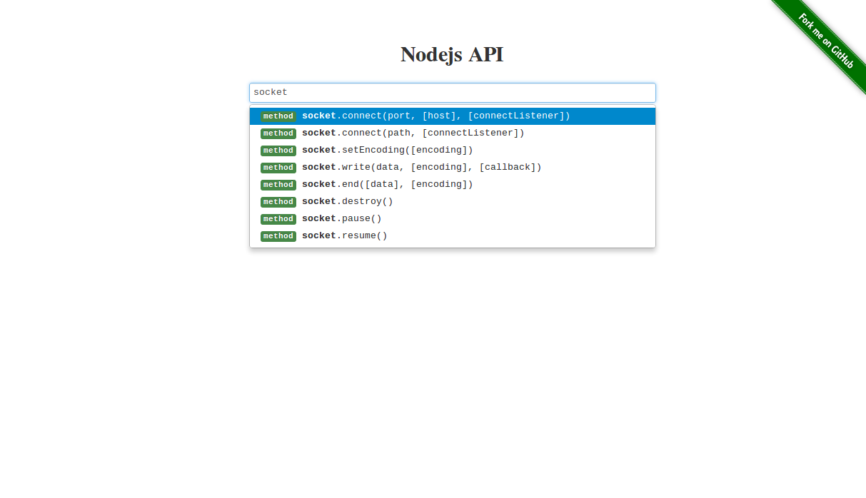866x498 pixels.
Task: Pick the socket.setEncoding([encoding]) suggestion
Action: 452,151
